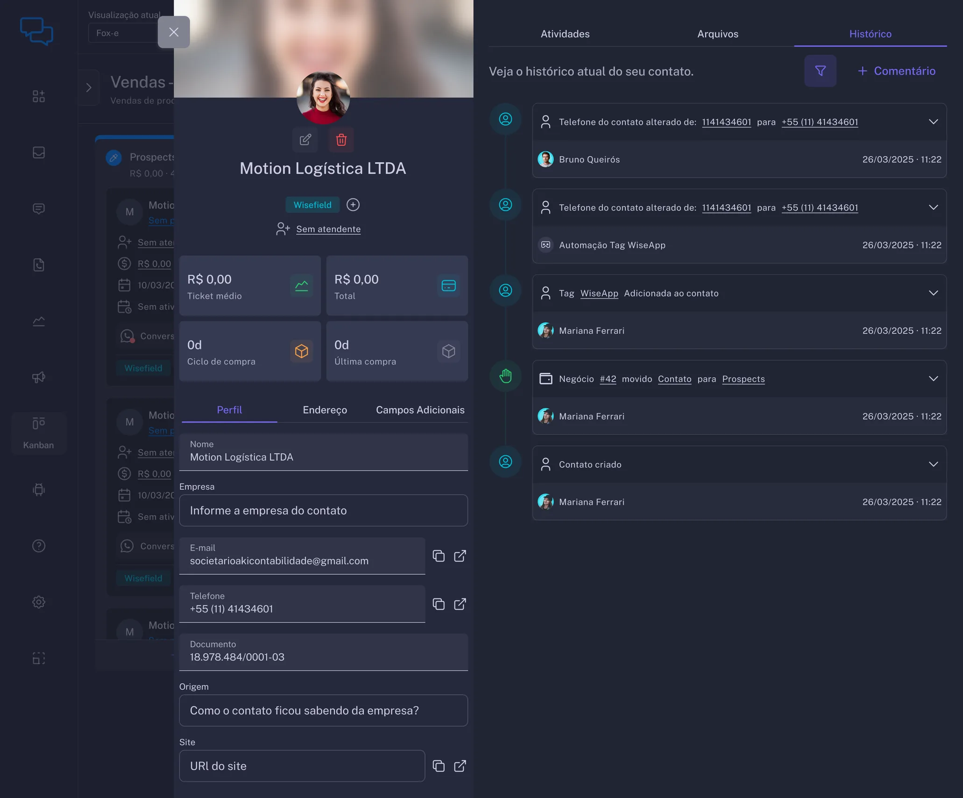
Task: Open the settings gear sidebar icon
Action: pyautogui.click(x=39, y=602)
